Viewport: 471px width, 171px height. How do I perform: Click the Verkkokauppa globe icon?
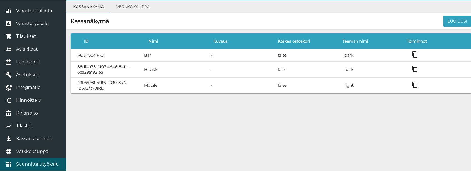9,151
